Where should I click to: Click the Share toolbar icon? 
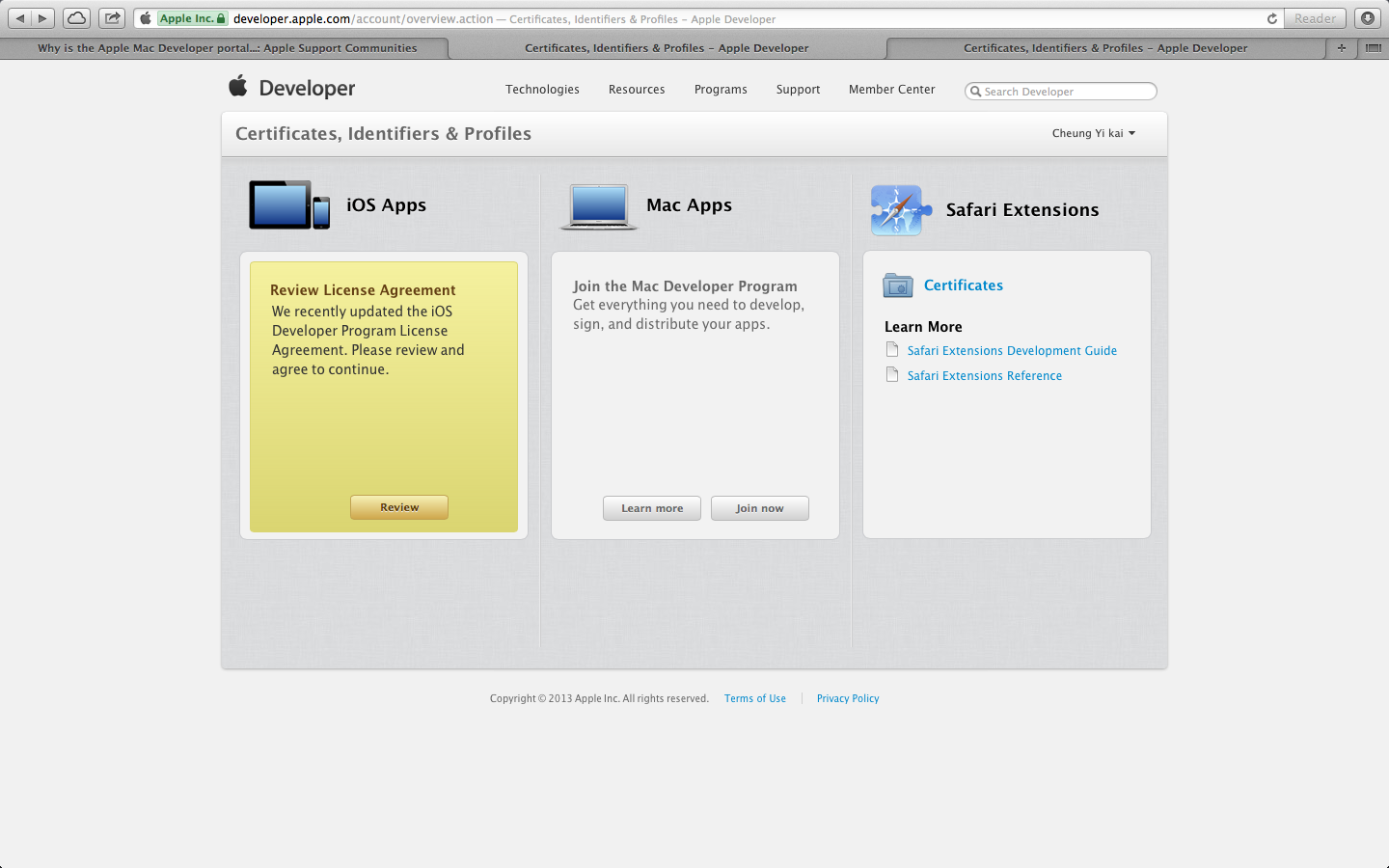click(112, 18)
